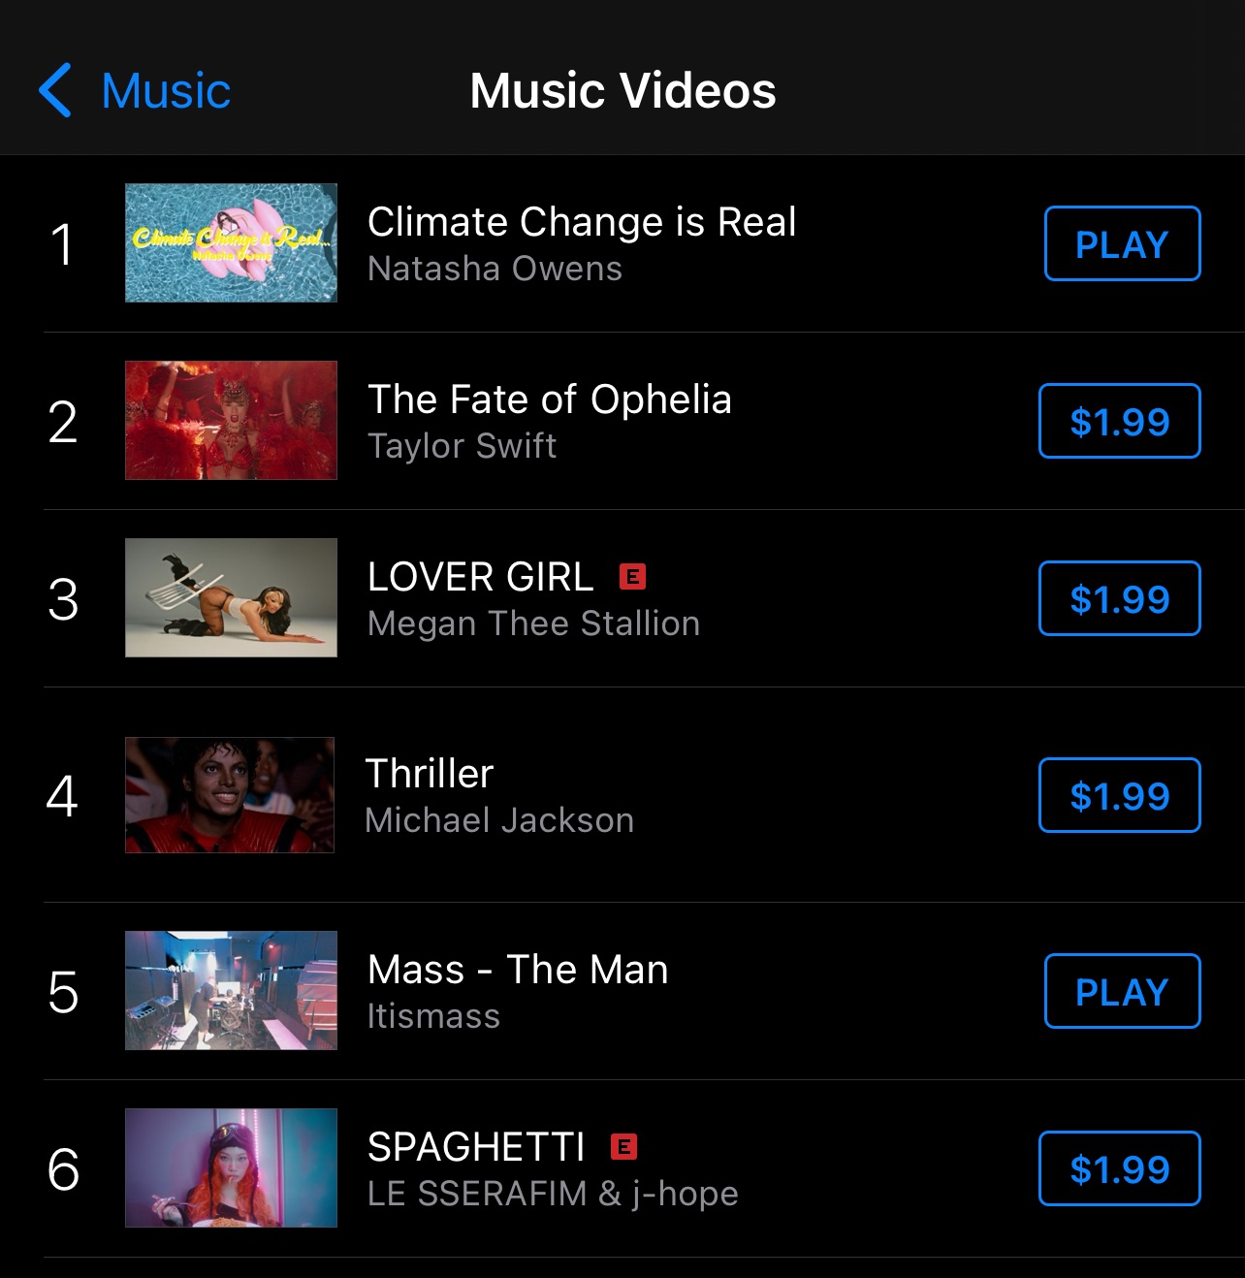Open artist Taylor Swift's entry text
The width and height of the screenshot is (1245, 1278).
(462, 446)
